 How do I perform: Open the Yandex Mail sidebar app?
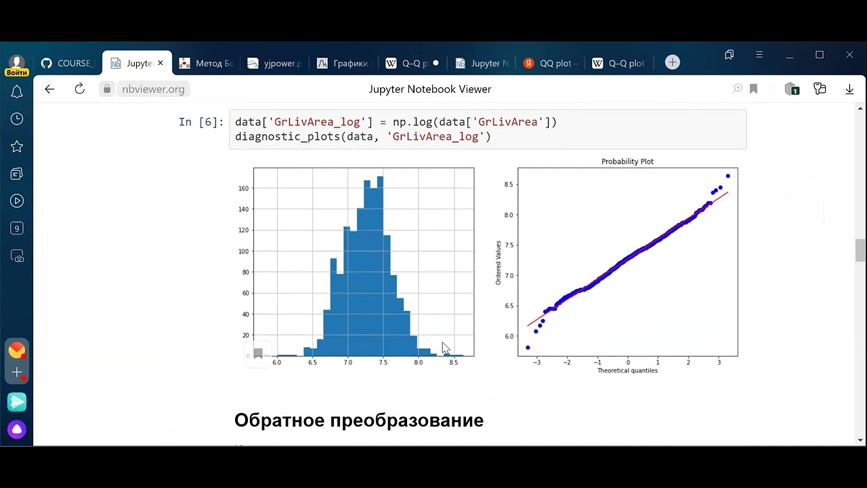(x=17, y=350)
